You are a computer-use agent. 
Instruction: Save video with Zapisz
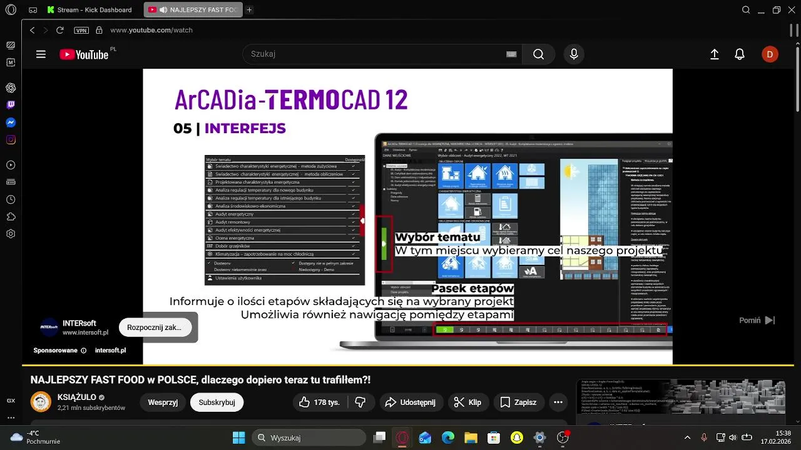(x=519, y=402)
